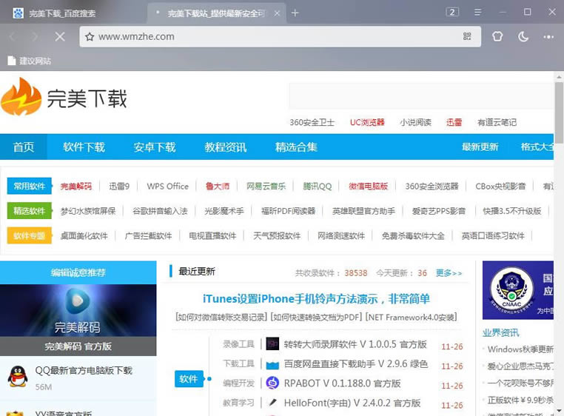Click the CNAAC badge banner
Viewport: 564px width, 416px height.
pos(518,290)
